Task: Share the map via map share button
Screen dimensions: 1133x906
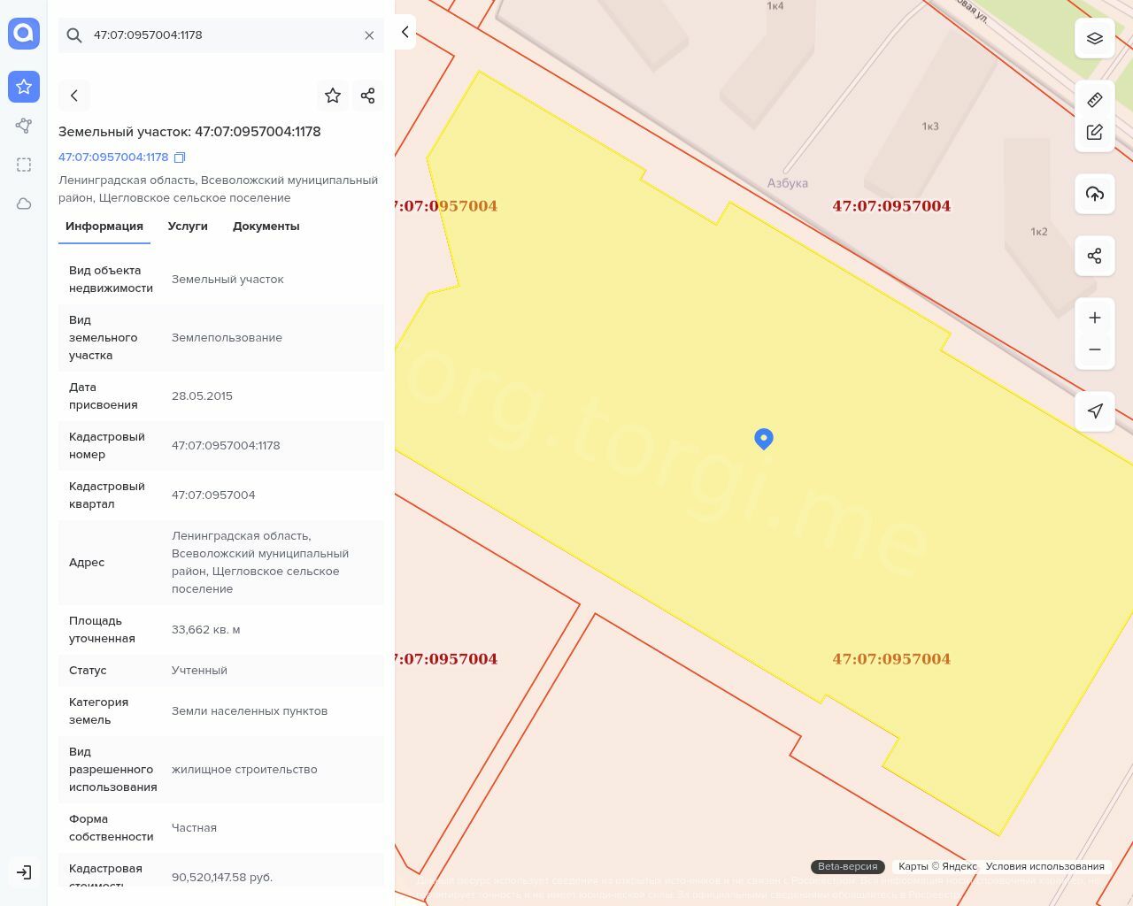Action: pyautogui.click(x=1095, y=256)
